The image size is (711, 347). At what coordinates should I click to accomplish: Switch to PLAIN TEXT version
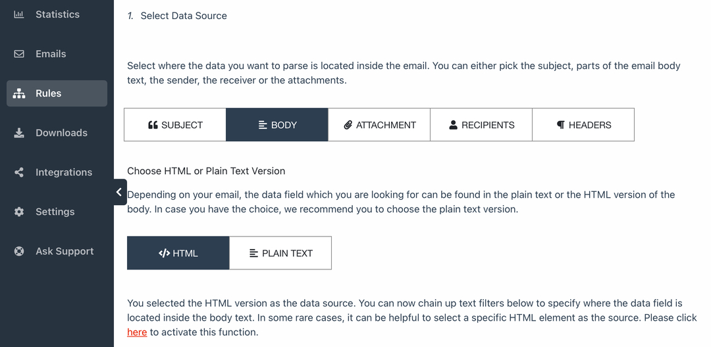pos(280,253)
